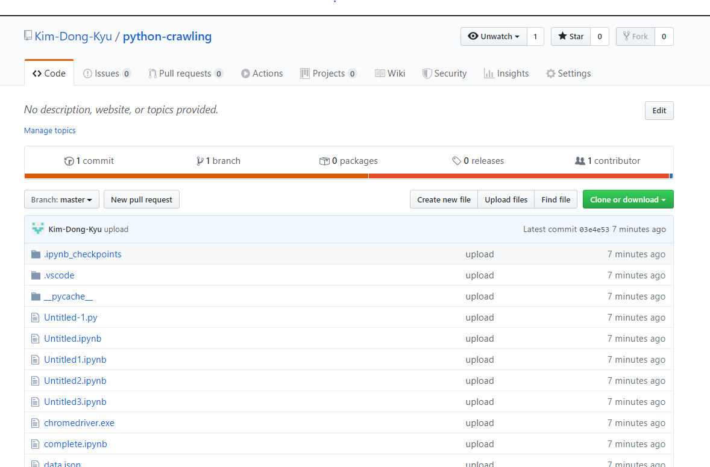Open the Issues tab
The image size is (710, 467).
click(x=107, y=74)
